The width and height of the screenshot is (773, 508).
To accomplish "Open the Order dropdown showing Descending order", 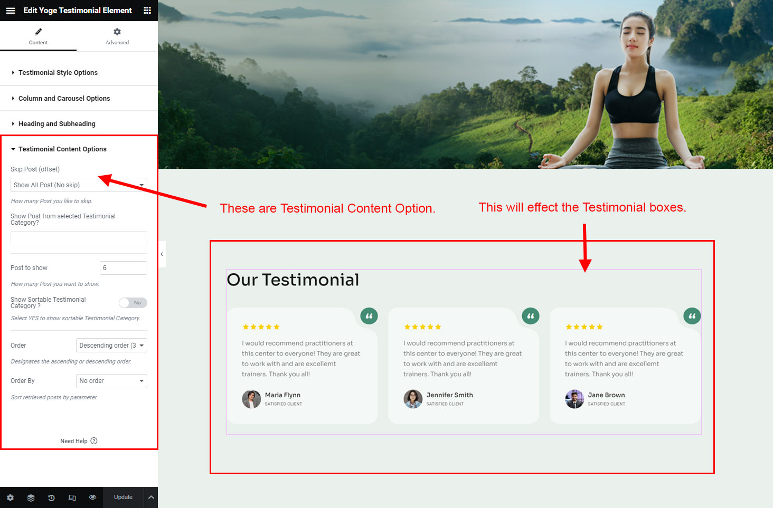I will pyautogui.click(x=111, y=346).
